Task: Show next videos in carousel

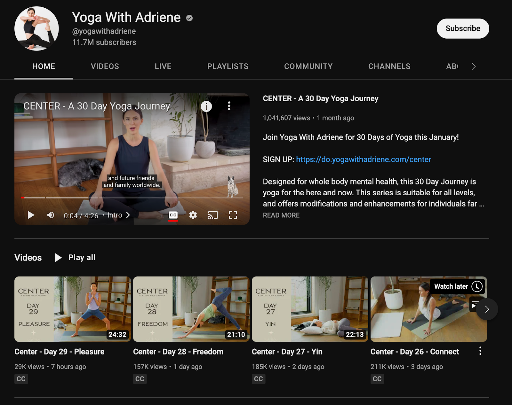Action: click(x=487, y=309)
